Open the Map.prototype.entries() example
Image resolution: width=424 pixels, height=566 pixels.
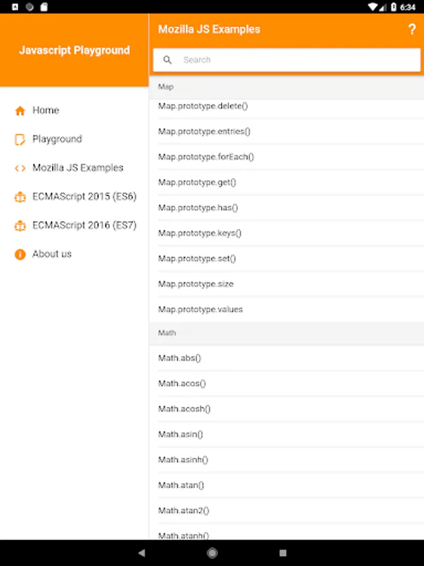pyautogui.click(x=286, y=131)
